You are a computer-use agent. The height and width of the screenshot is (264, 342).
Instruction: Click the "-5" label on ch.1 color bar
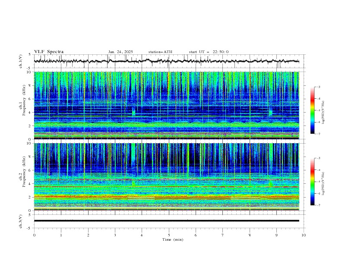319,110
